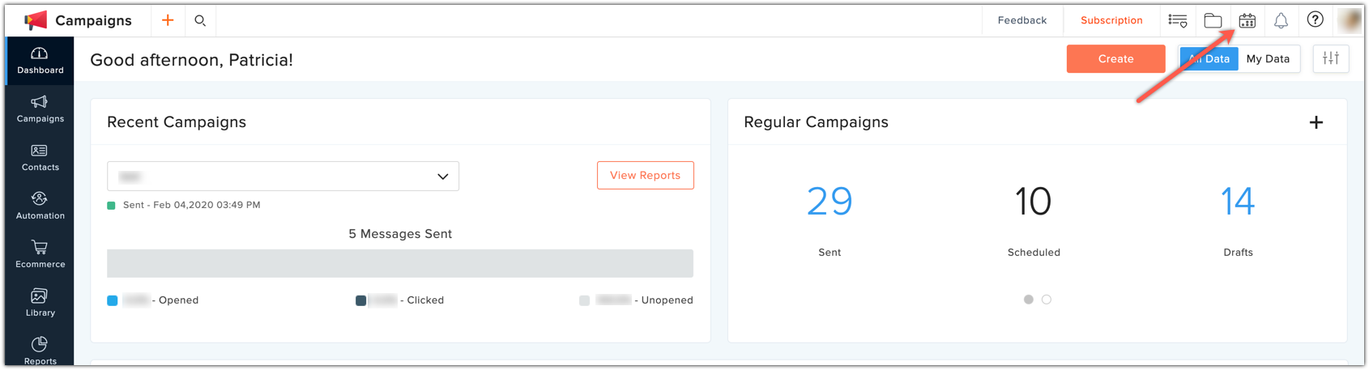The image size is (1369, 370).
Task: Open the 29 Sent campaigns count
Action: tap(830, 202)
